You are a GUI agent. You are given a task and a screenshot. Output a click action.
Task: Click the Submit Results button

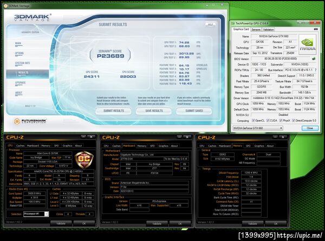click(x=113, y=111)
